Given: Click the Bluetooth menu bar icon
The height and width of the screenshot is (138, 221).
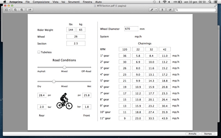Looking at the screenshot, I should tap(159, 2).
